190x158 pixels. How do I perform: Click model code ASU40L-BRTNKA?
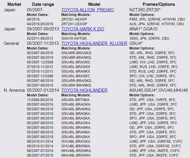point(75,100)
